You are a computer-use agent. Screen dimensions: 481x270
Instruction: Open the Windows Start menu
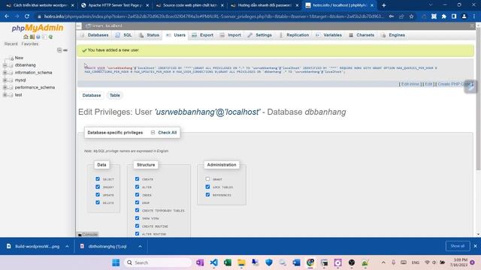pyautogui.click(x=116, y=262)
